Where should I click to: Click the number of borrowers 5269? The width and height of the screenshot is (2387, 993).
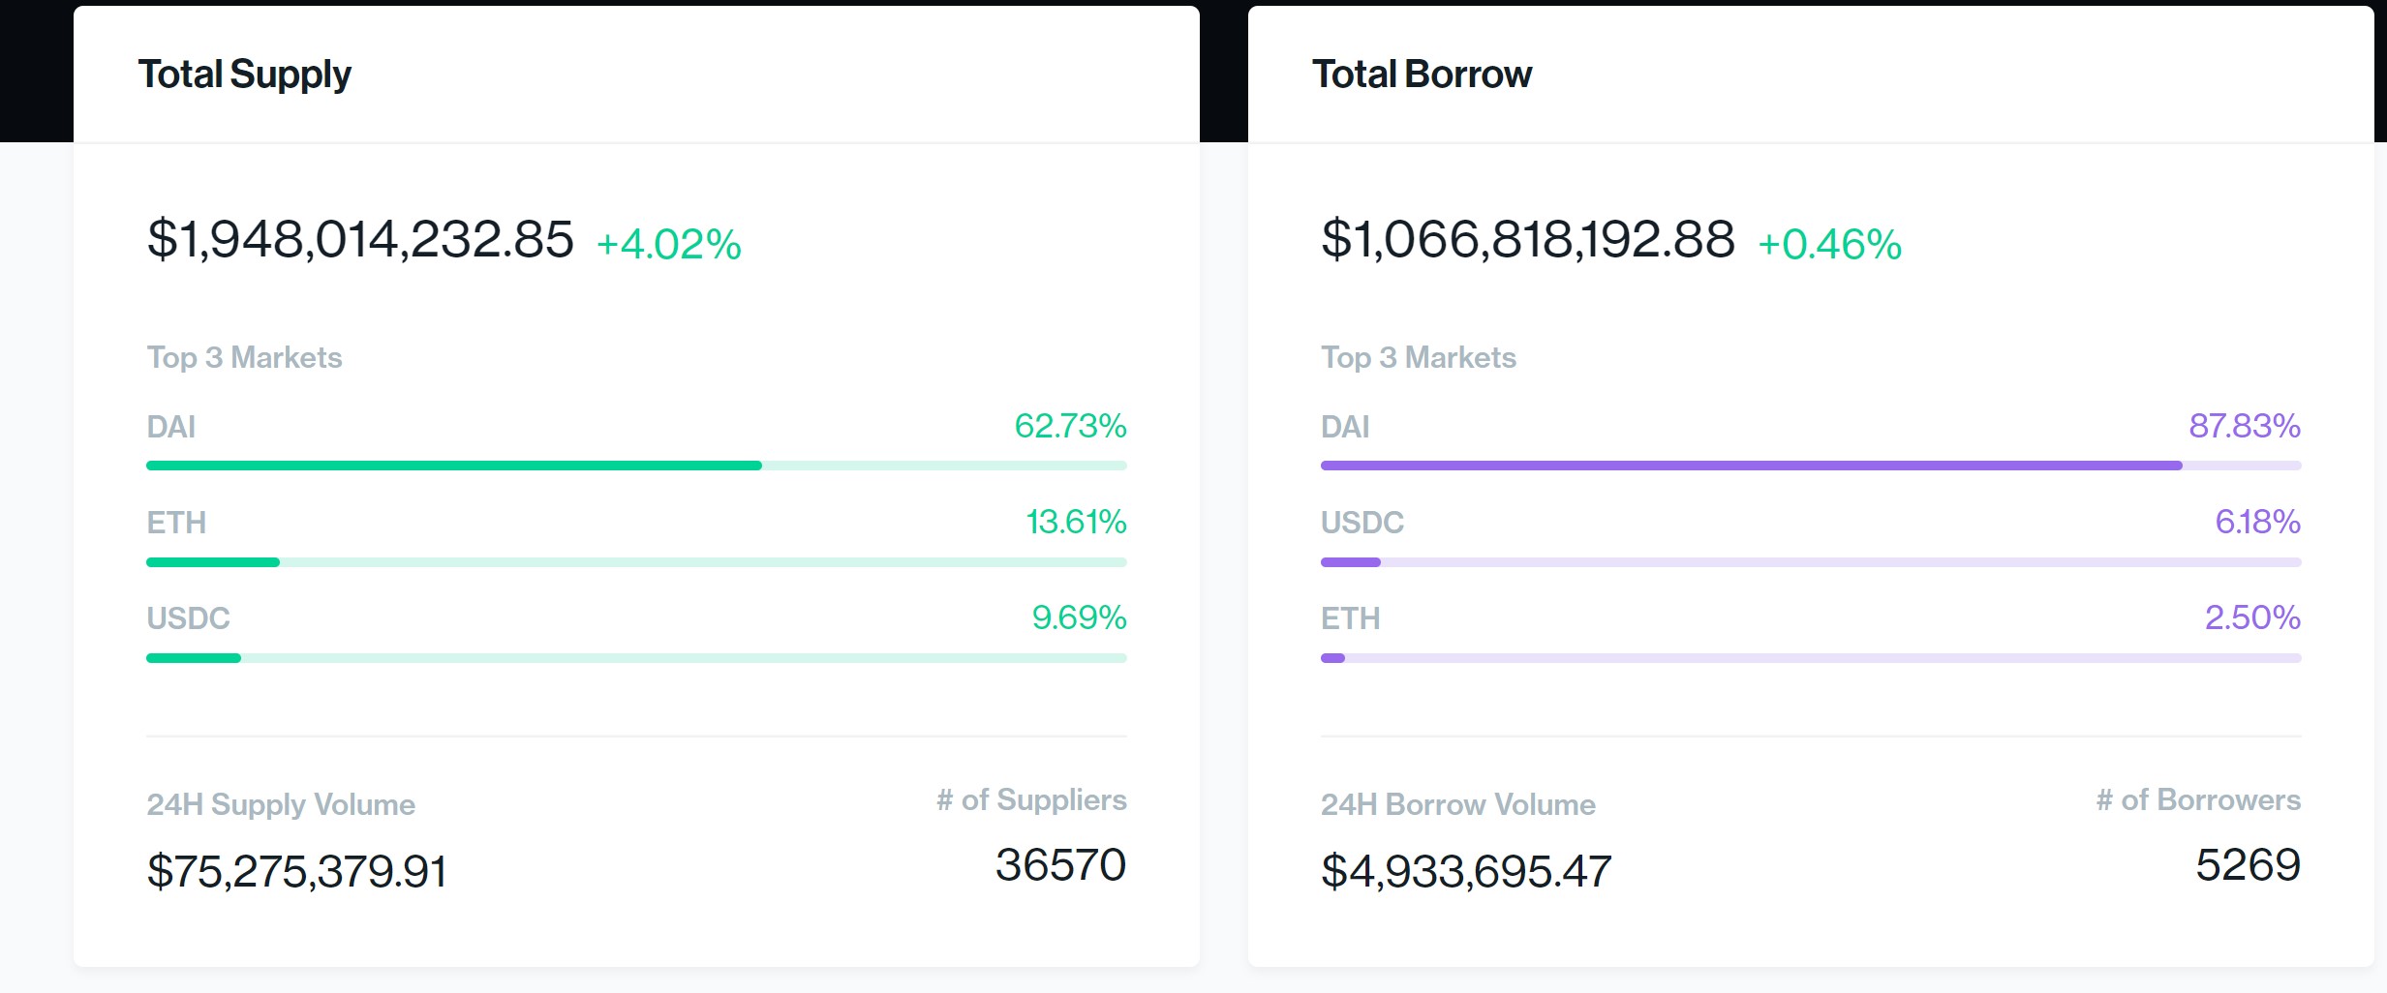(2247, 865)
